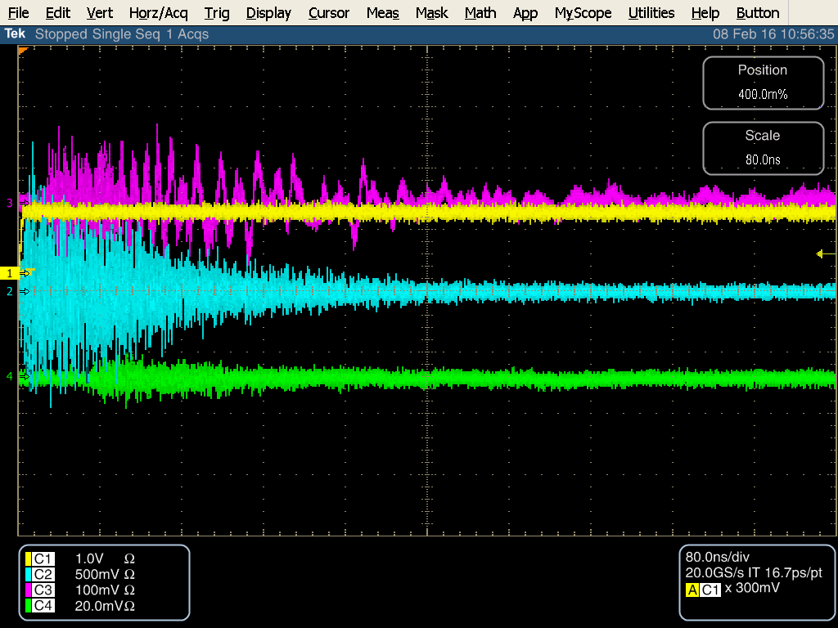The height and width of the screenshot is (628, 838).
Task: Open the Horz/Acq menu
Action: [x=159, y=13]
